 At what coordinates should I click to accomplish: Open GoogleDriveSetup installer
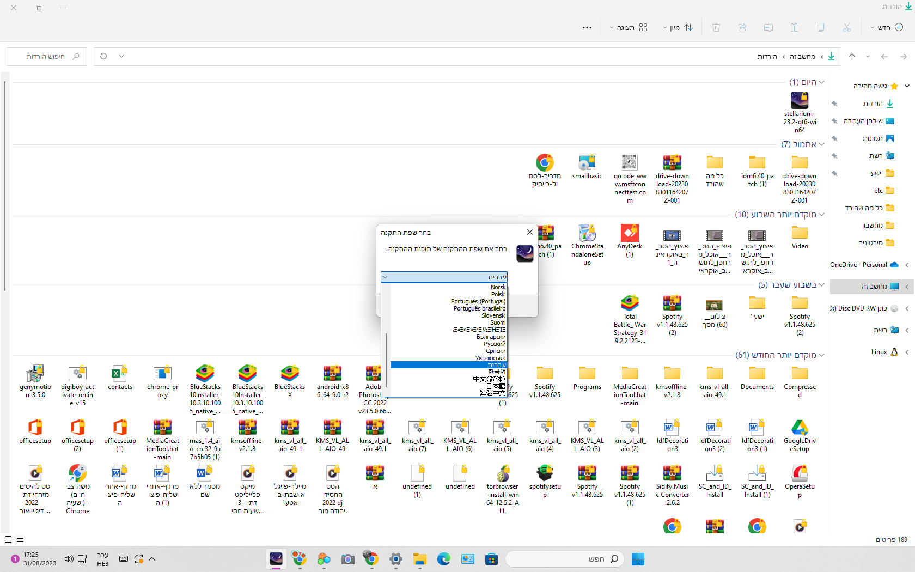point(800,436)
